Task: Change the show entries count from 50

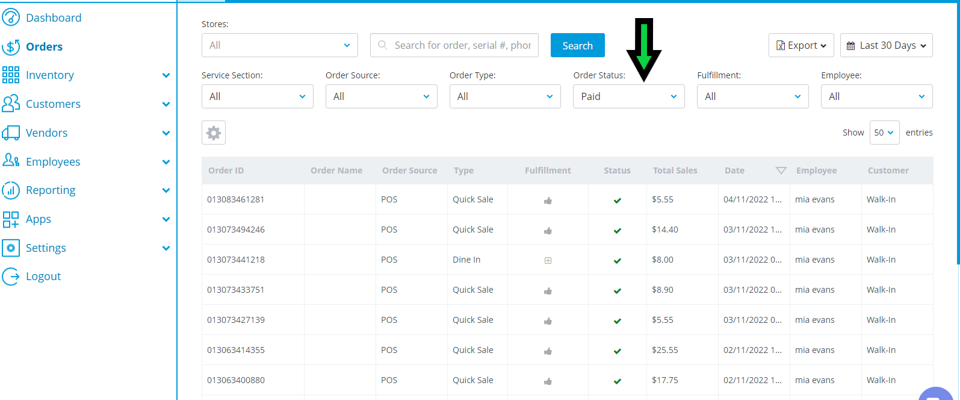Action: (884, 133)
